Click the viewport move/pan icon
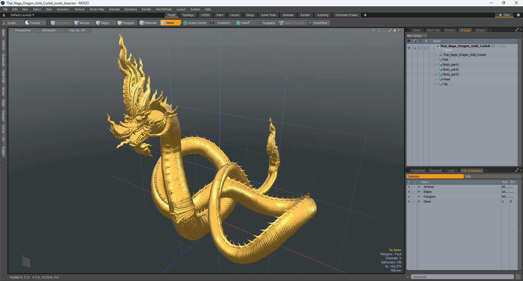523x281 pixels. (374, 30)
